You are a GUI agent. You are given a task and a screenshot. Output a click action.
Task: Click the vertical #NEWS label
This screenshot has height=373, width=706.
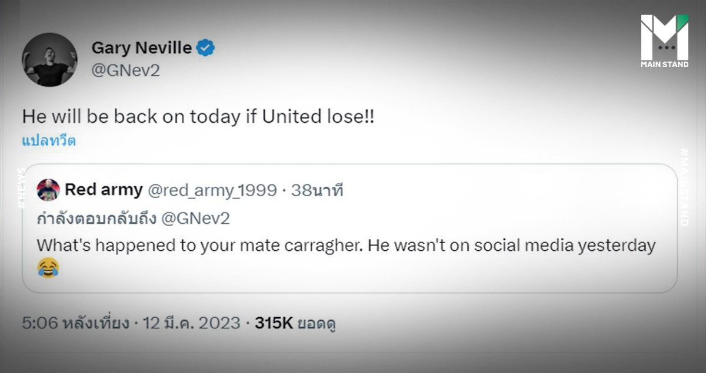click(22, 188)
